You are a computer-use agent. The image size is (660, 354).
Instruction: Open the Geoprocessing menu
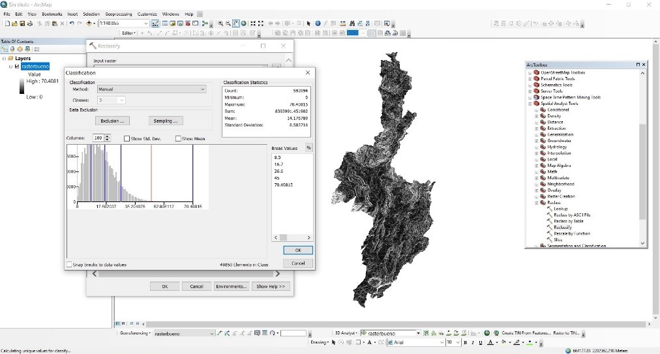coord(119,14)
